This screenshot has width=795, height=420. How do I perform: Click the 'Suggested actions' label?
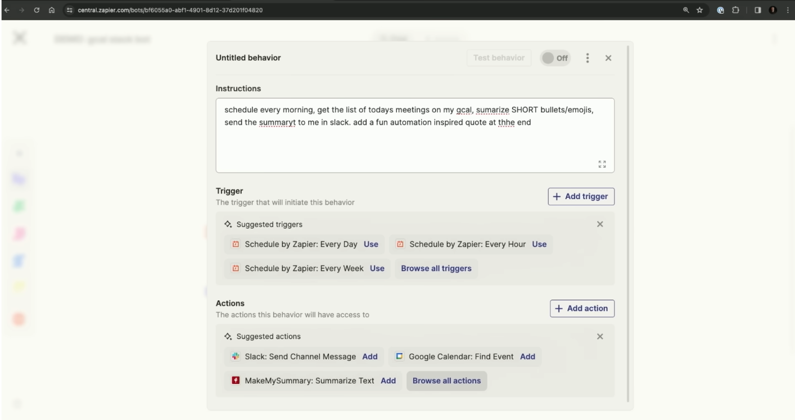pyautogui.click(x=268, y=336)
